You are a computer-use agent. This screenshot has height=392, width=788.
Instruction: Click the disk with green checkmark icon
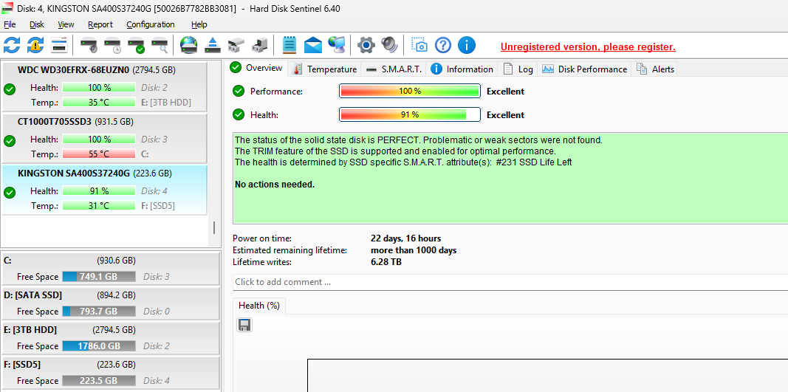point(136,45)
